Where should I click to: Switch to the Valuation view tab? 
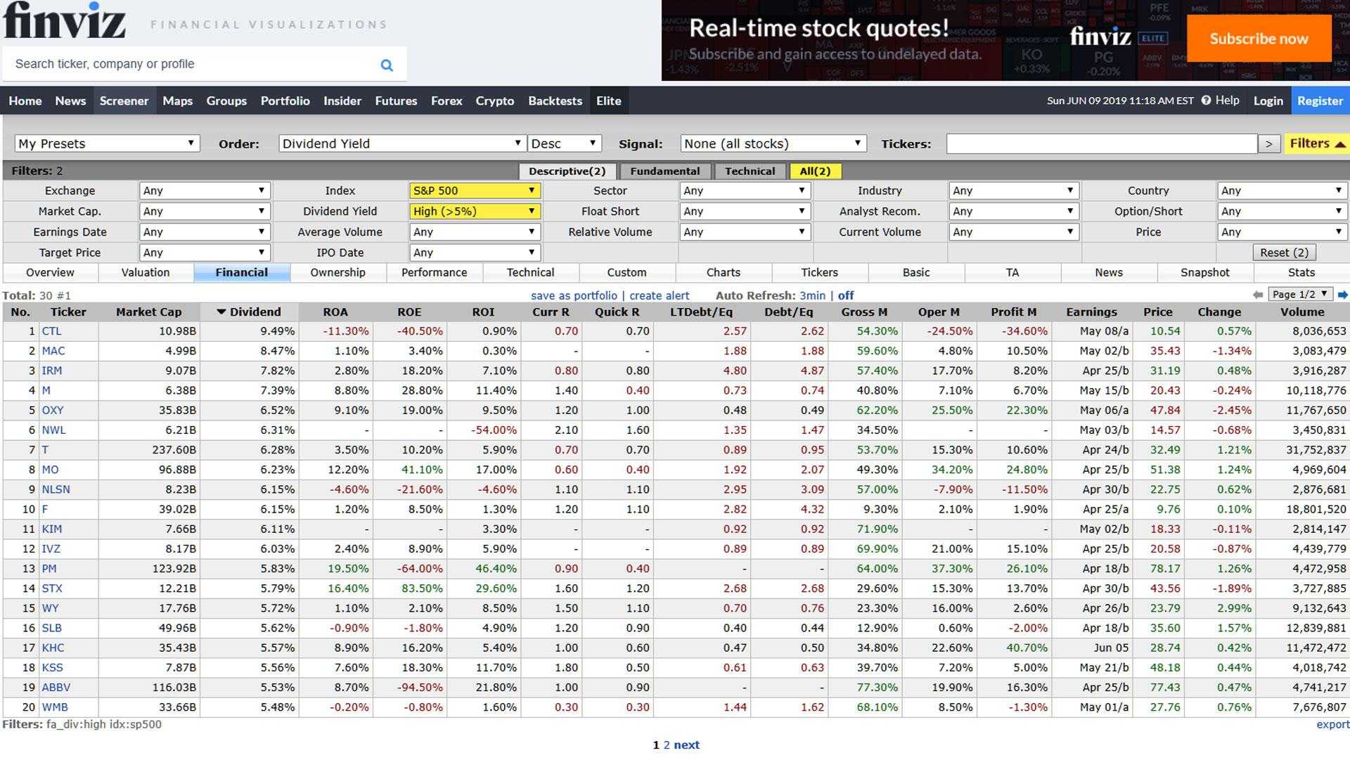[x=146, y=272]
